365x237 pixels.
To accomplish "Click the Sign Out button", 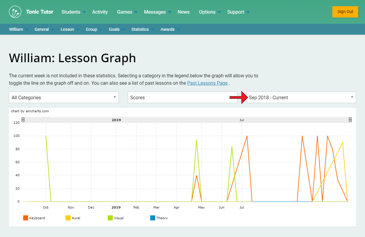I will tap(345, 12).
